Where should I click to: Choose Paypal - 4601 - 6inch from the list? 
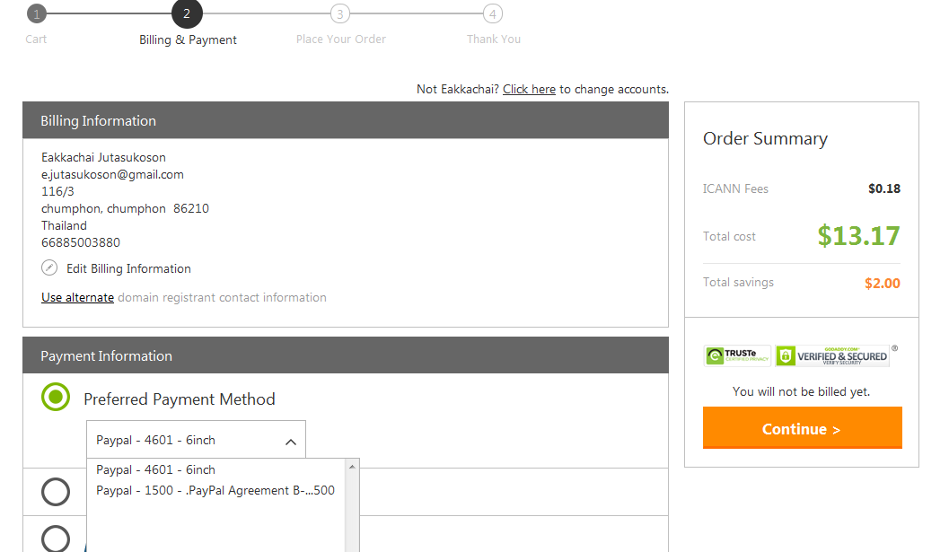coord(156,469)
